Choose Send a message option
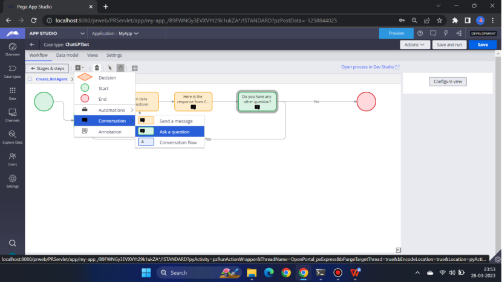The image size is (502, 282). (x=170, y=121)
